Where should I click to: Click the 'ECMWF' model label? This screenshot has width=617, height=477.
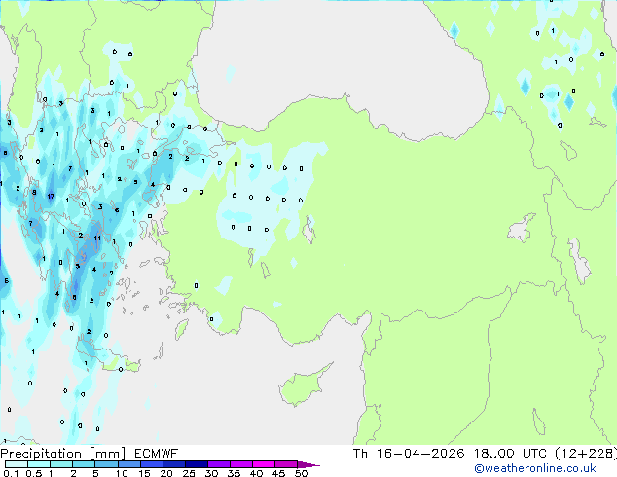[x=156, y=454]
